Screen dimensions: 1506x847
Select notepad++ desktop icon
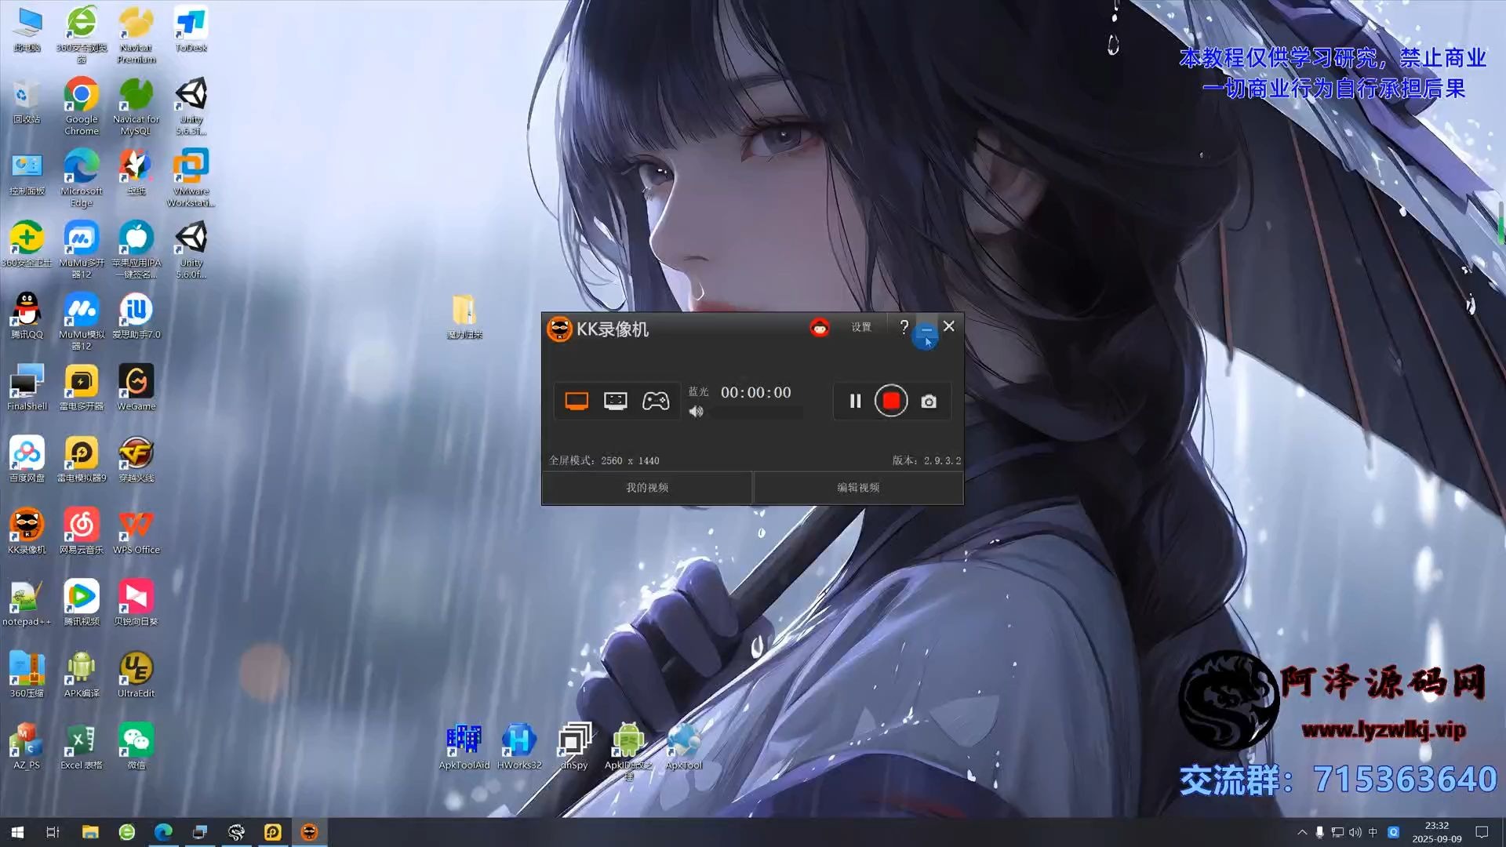coord(27,602)
